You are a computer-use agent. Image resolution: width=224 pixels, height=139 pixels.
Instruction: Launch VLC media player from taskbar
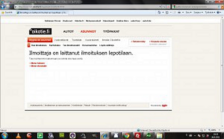18,136
